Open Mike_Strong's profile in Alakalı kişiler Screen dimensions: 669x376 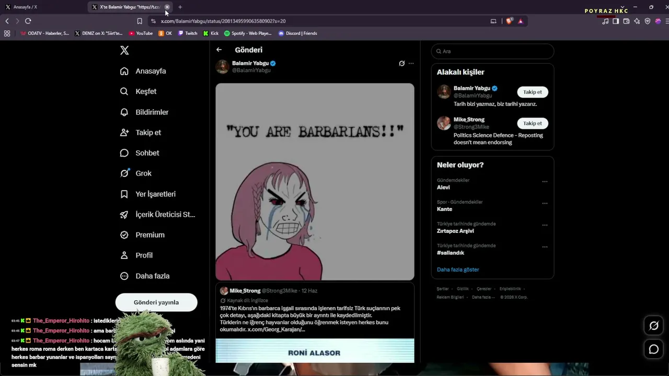point(469,120)
